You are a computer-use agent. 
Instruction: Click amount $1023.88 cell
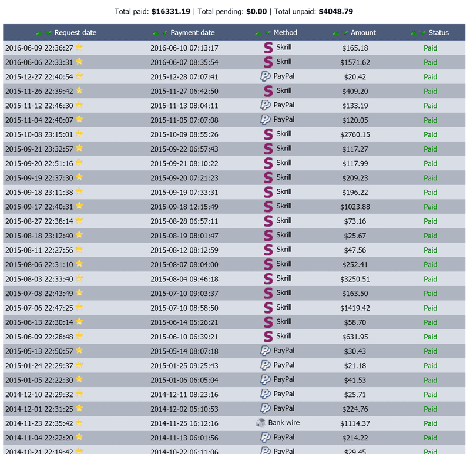(355, 207)
